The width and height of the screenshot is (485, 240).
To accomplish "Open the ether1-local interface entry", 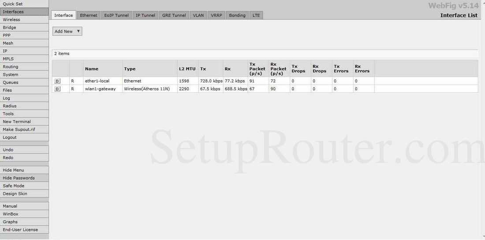I will [x=97, y=81].
